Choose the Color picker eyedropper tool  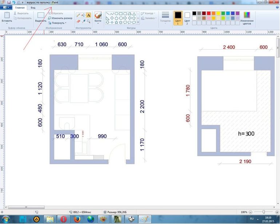[83, 21]
